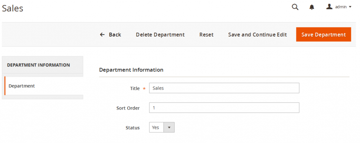Click the admin user avatar icon
The height and width of the screenshot is (143, 360).
pos(329,7)
